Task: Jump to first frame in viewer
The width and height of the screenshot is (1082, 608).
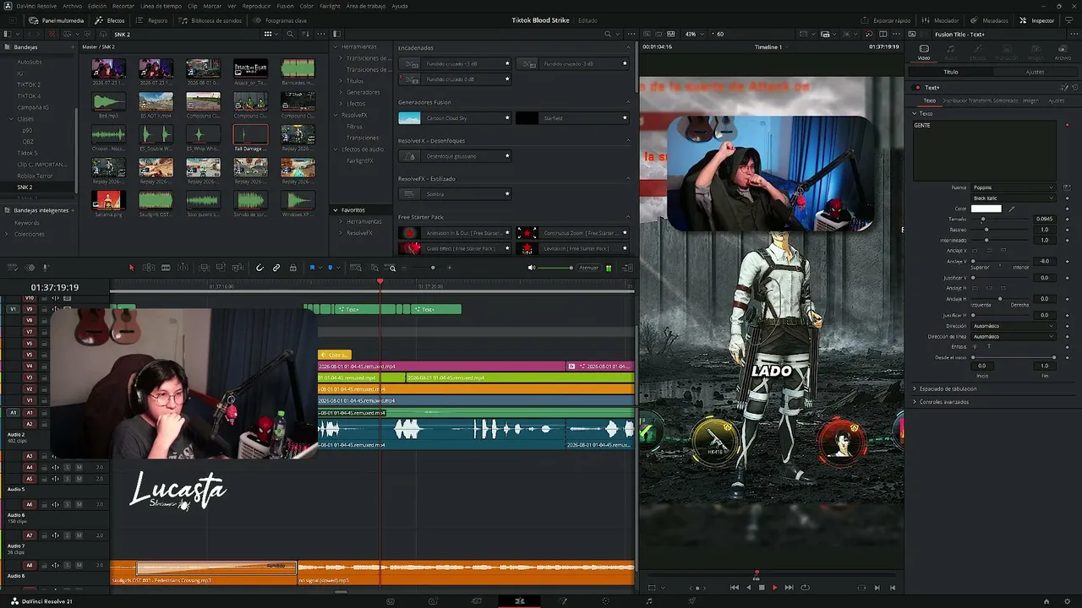Action: point(734,588)
